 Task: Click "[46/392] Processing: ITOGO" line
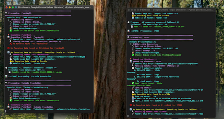click(x=145, y=31)
